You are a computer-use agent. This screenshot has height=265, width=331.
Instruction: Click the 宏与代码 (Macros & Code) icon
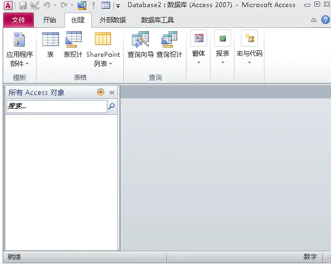coord(250,38)
